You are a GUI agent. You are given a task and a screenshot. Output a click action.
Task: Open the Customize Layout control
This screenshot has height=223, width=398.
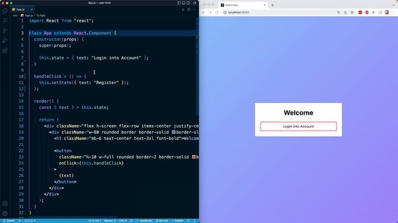click(x=195, y=3)
